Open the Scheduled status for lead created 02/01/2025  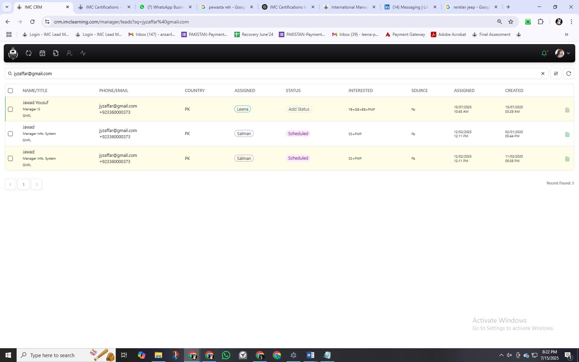298,133
